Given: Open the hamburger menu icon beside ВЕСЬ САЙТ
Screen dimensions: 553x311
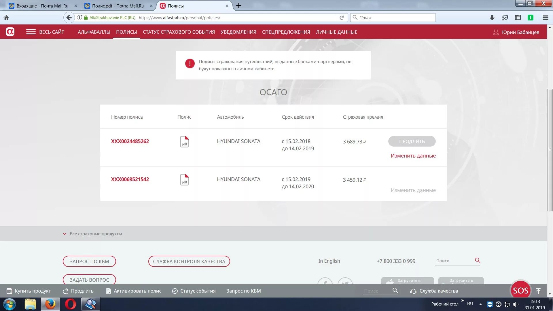Looking at the screenshot, I should point(31,32).
